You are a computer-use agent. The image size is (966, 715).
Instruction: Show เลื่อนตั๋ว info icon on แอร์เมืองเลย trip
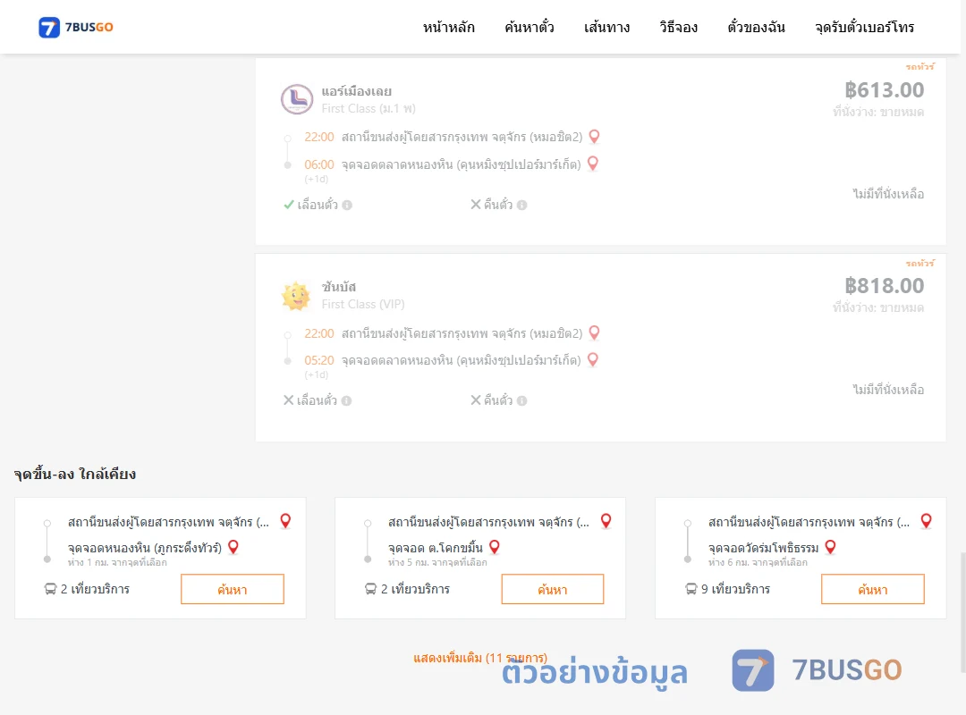(x=347, y=205)
